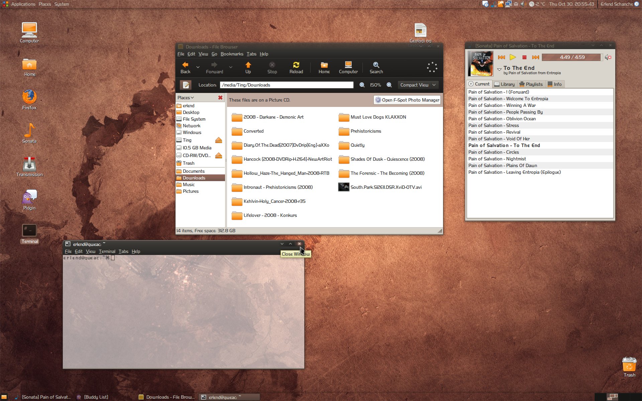Select the Computer desktop icon
642x401 pixels.
[x=29, y=33]
